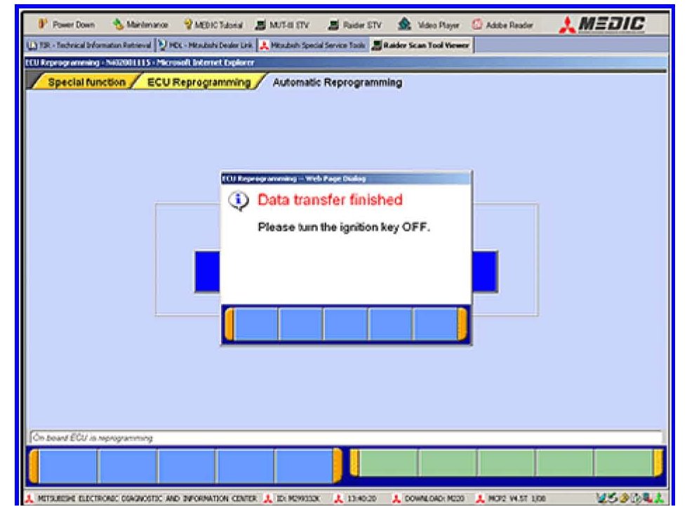This screenshot has height=506, width=687.
Task: Click the last blue button in the dialog
Action: (435, 324)
